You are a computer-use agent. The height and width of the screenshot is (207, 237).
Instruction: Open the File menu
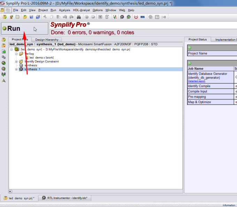coord(16,10)
